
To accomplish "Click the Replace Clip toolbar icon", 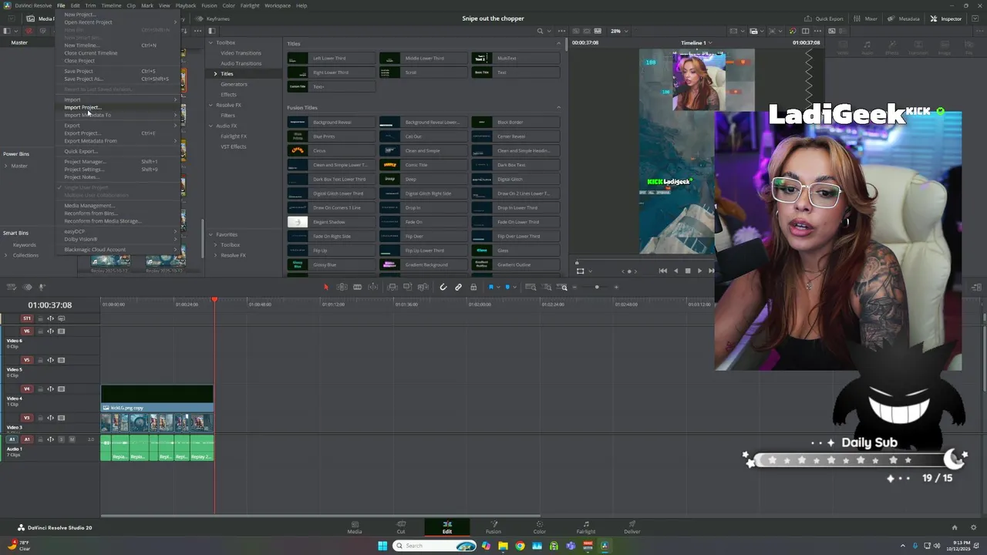I will (423, 287).
